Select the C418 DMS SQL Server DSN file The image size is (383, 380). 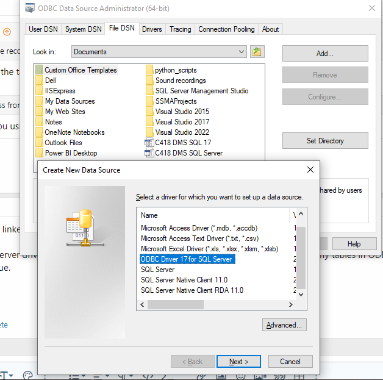[x=184, y=153]
